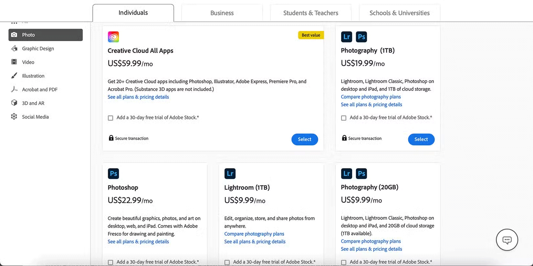This screenshot has height=266, width=533.
Task: Click the Social Media sidebar icon
Action: click(x=14, y=117)
